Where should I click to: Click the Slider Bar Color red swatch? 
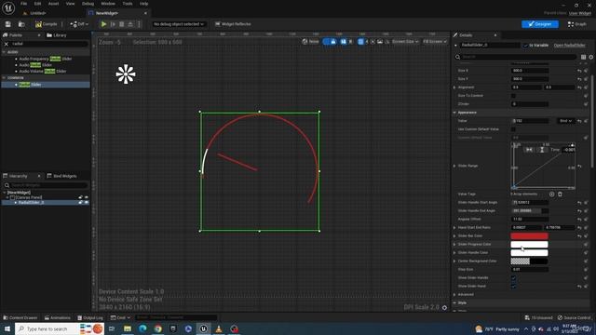(x=529, y=236)
